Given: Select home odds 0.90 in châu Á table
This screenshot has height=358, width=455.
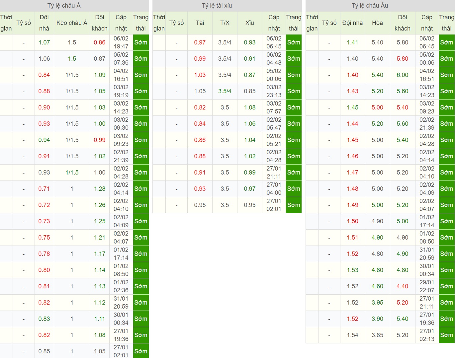Looking at the screenshot, I should click(44, 107).
